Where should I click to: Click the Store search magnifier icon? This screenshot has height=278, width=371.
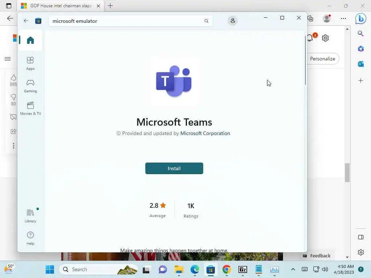coord(206,21)
